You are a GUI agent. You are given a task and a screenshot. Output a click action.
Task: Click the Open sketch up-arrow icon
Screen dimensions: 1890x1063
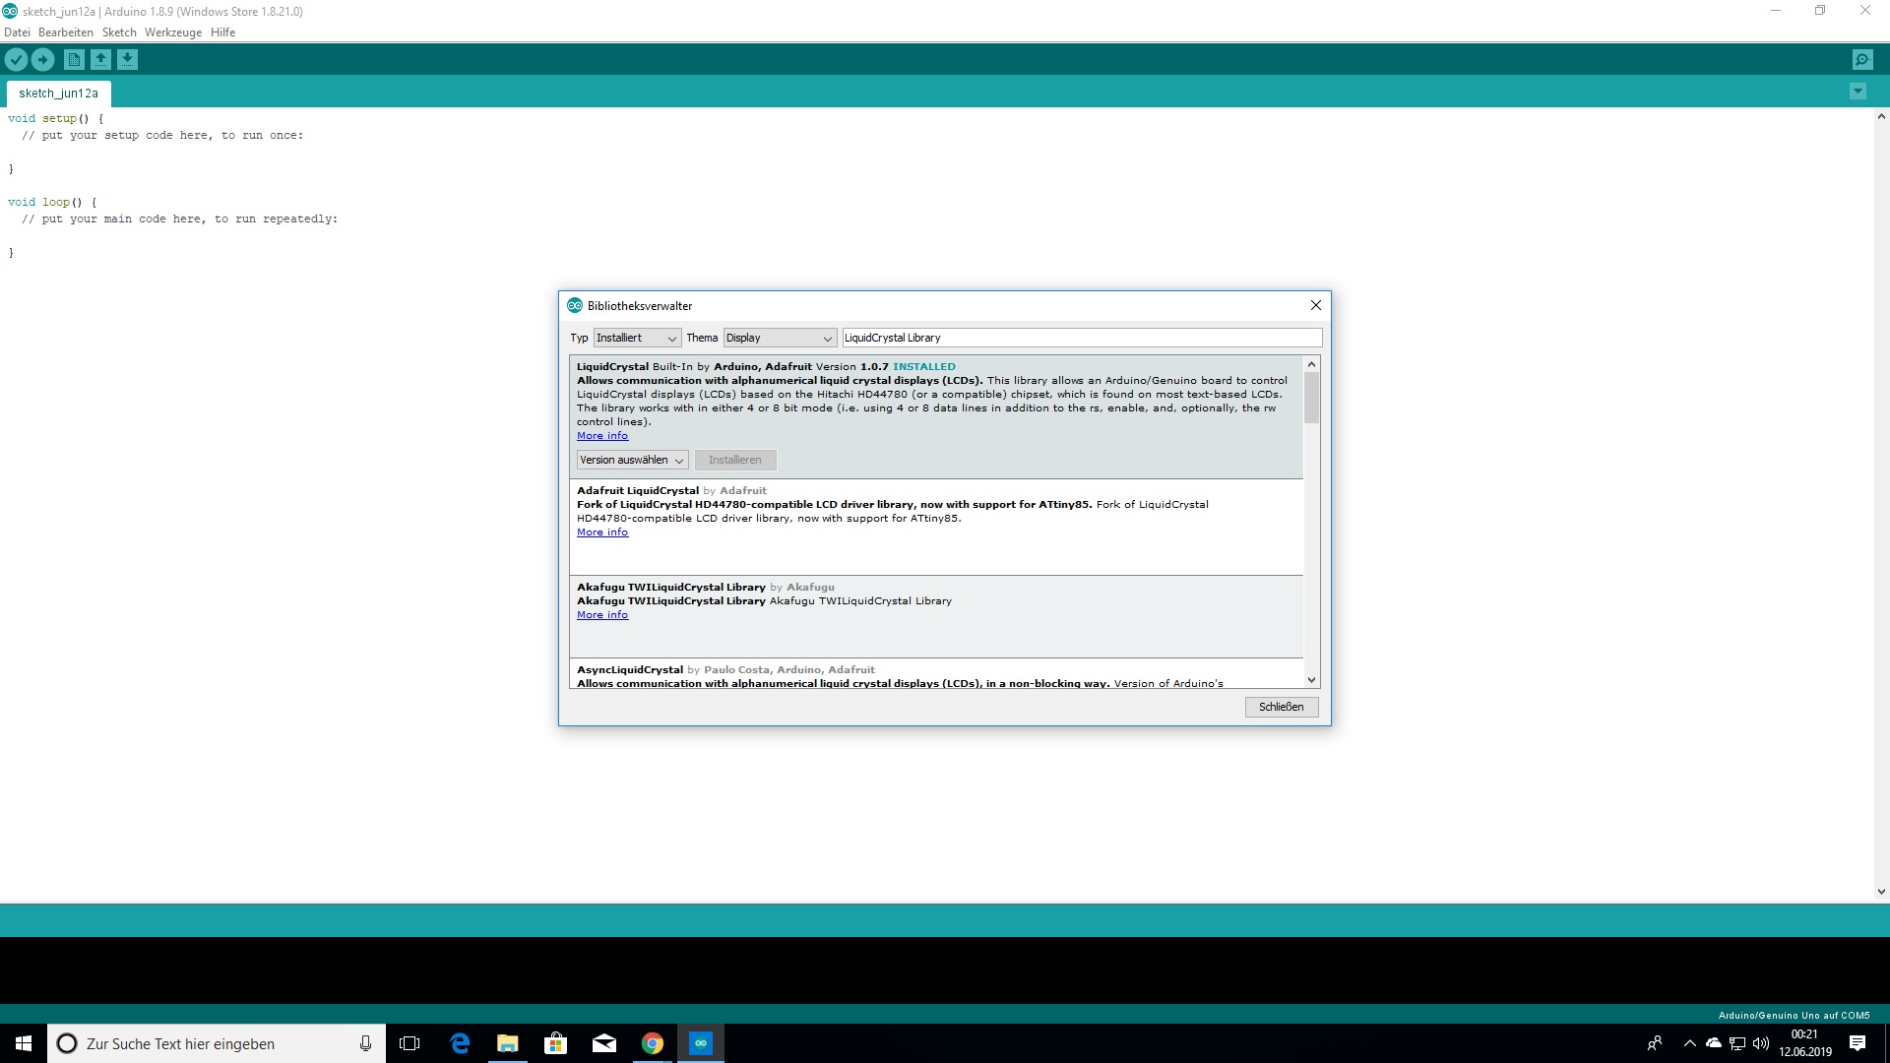(100, 60)
